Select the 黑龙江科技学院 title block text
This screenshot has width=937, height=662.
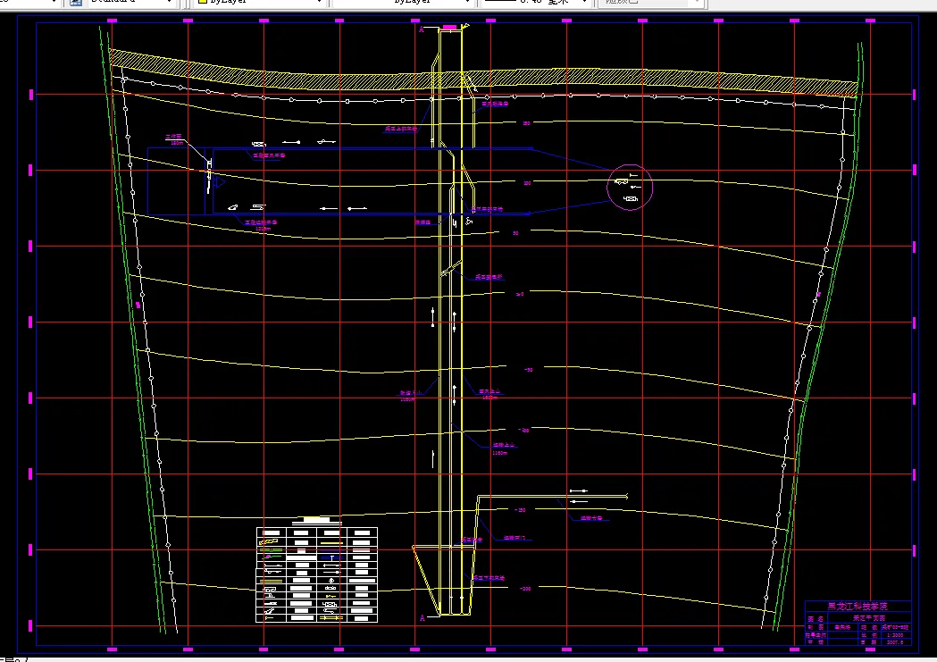pyautogui.click(x=858, y=606)
